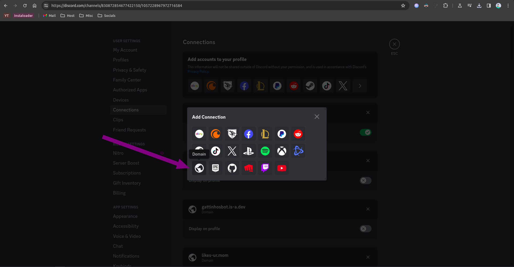This screenshot has width=514, height=267.
Task: Open the Chrome three-dot menu
Action: point(508,6)
